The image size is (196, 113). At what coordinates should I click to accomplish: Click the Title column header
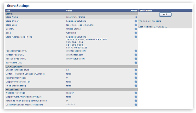pos(8,11)
